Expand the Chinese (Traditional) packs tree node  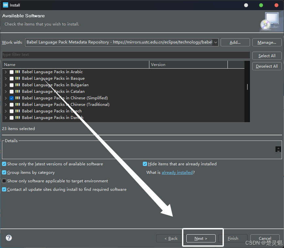(6, 105)
